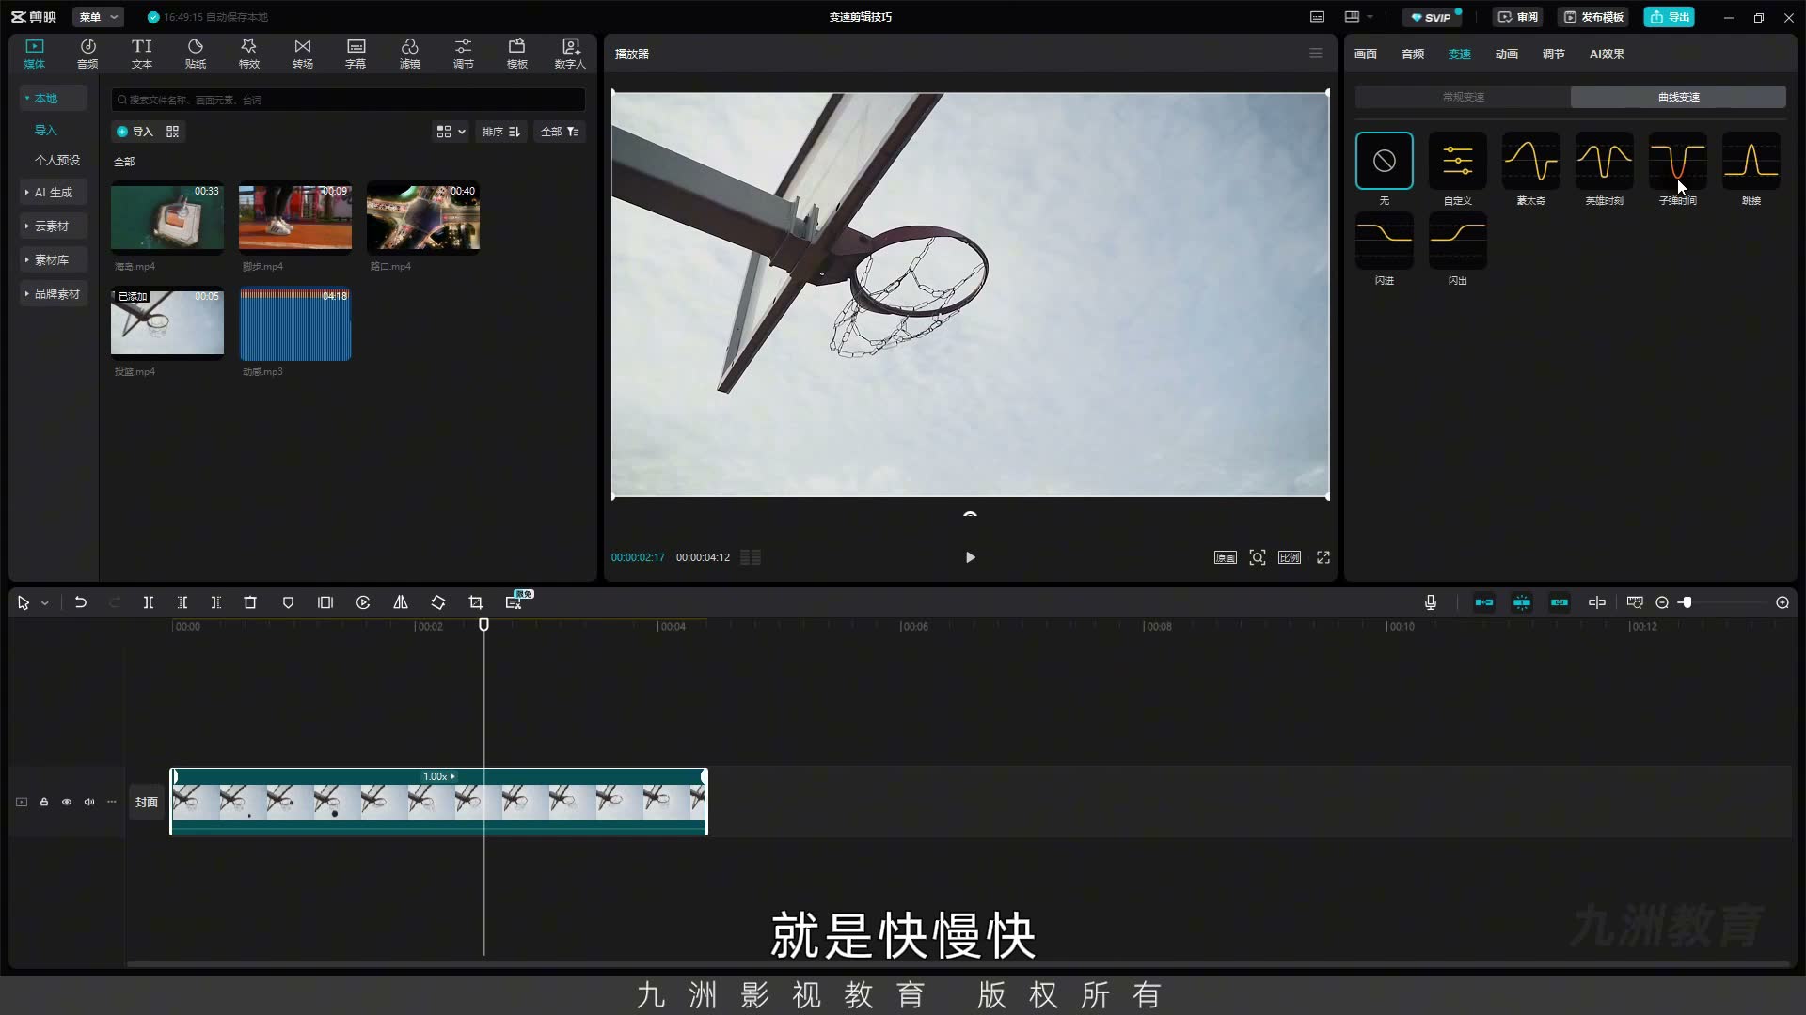Click the 发布模板 publish template button
The height and width of the screenshot is (1015, 1806).
(1593, 17)
